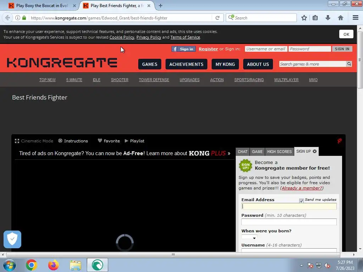363x272 pixels.
Task: Go to the Firefox home page icon
Action: (341, 18)
